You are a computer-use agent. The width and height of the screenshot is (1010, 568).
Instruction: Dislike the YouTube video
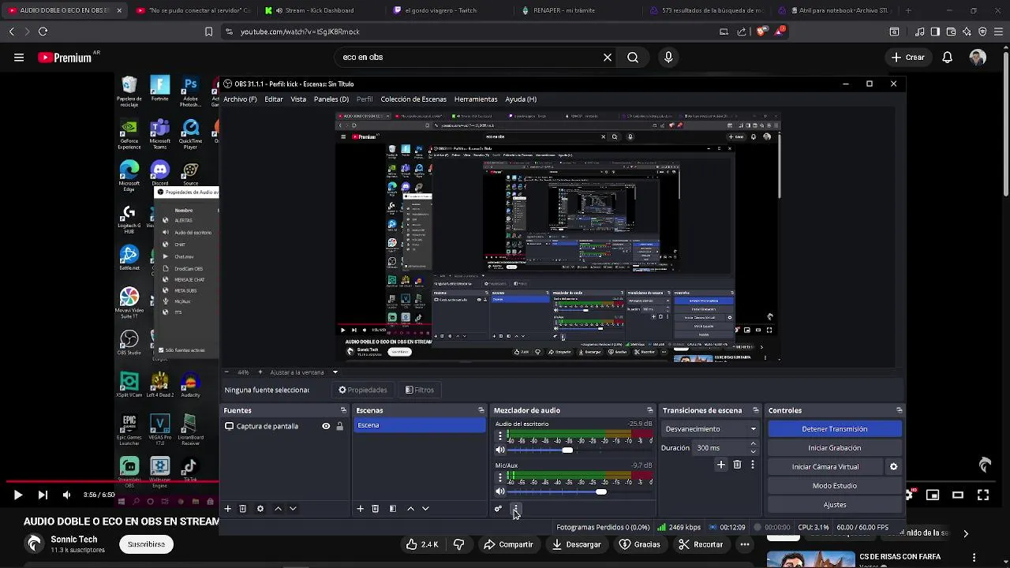pos(458,544)
